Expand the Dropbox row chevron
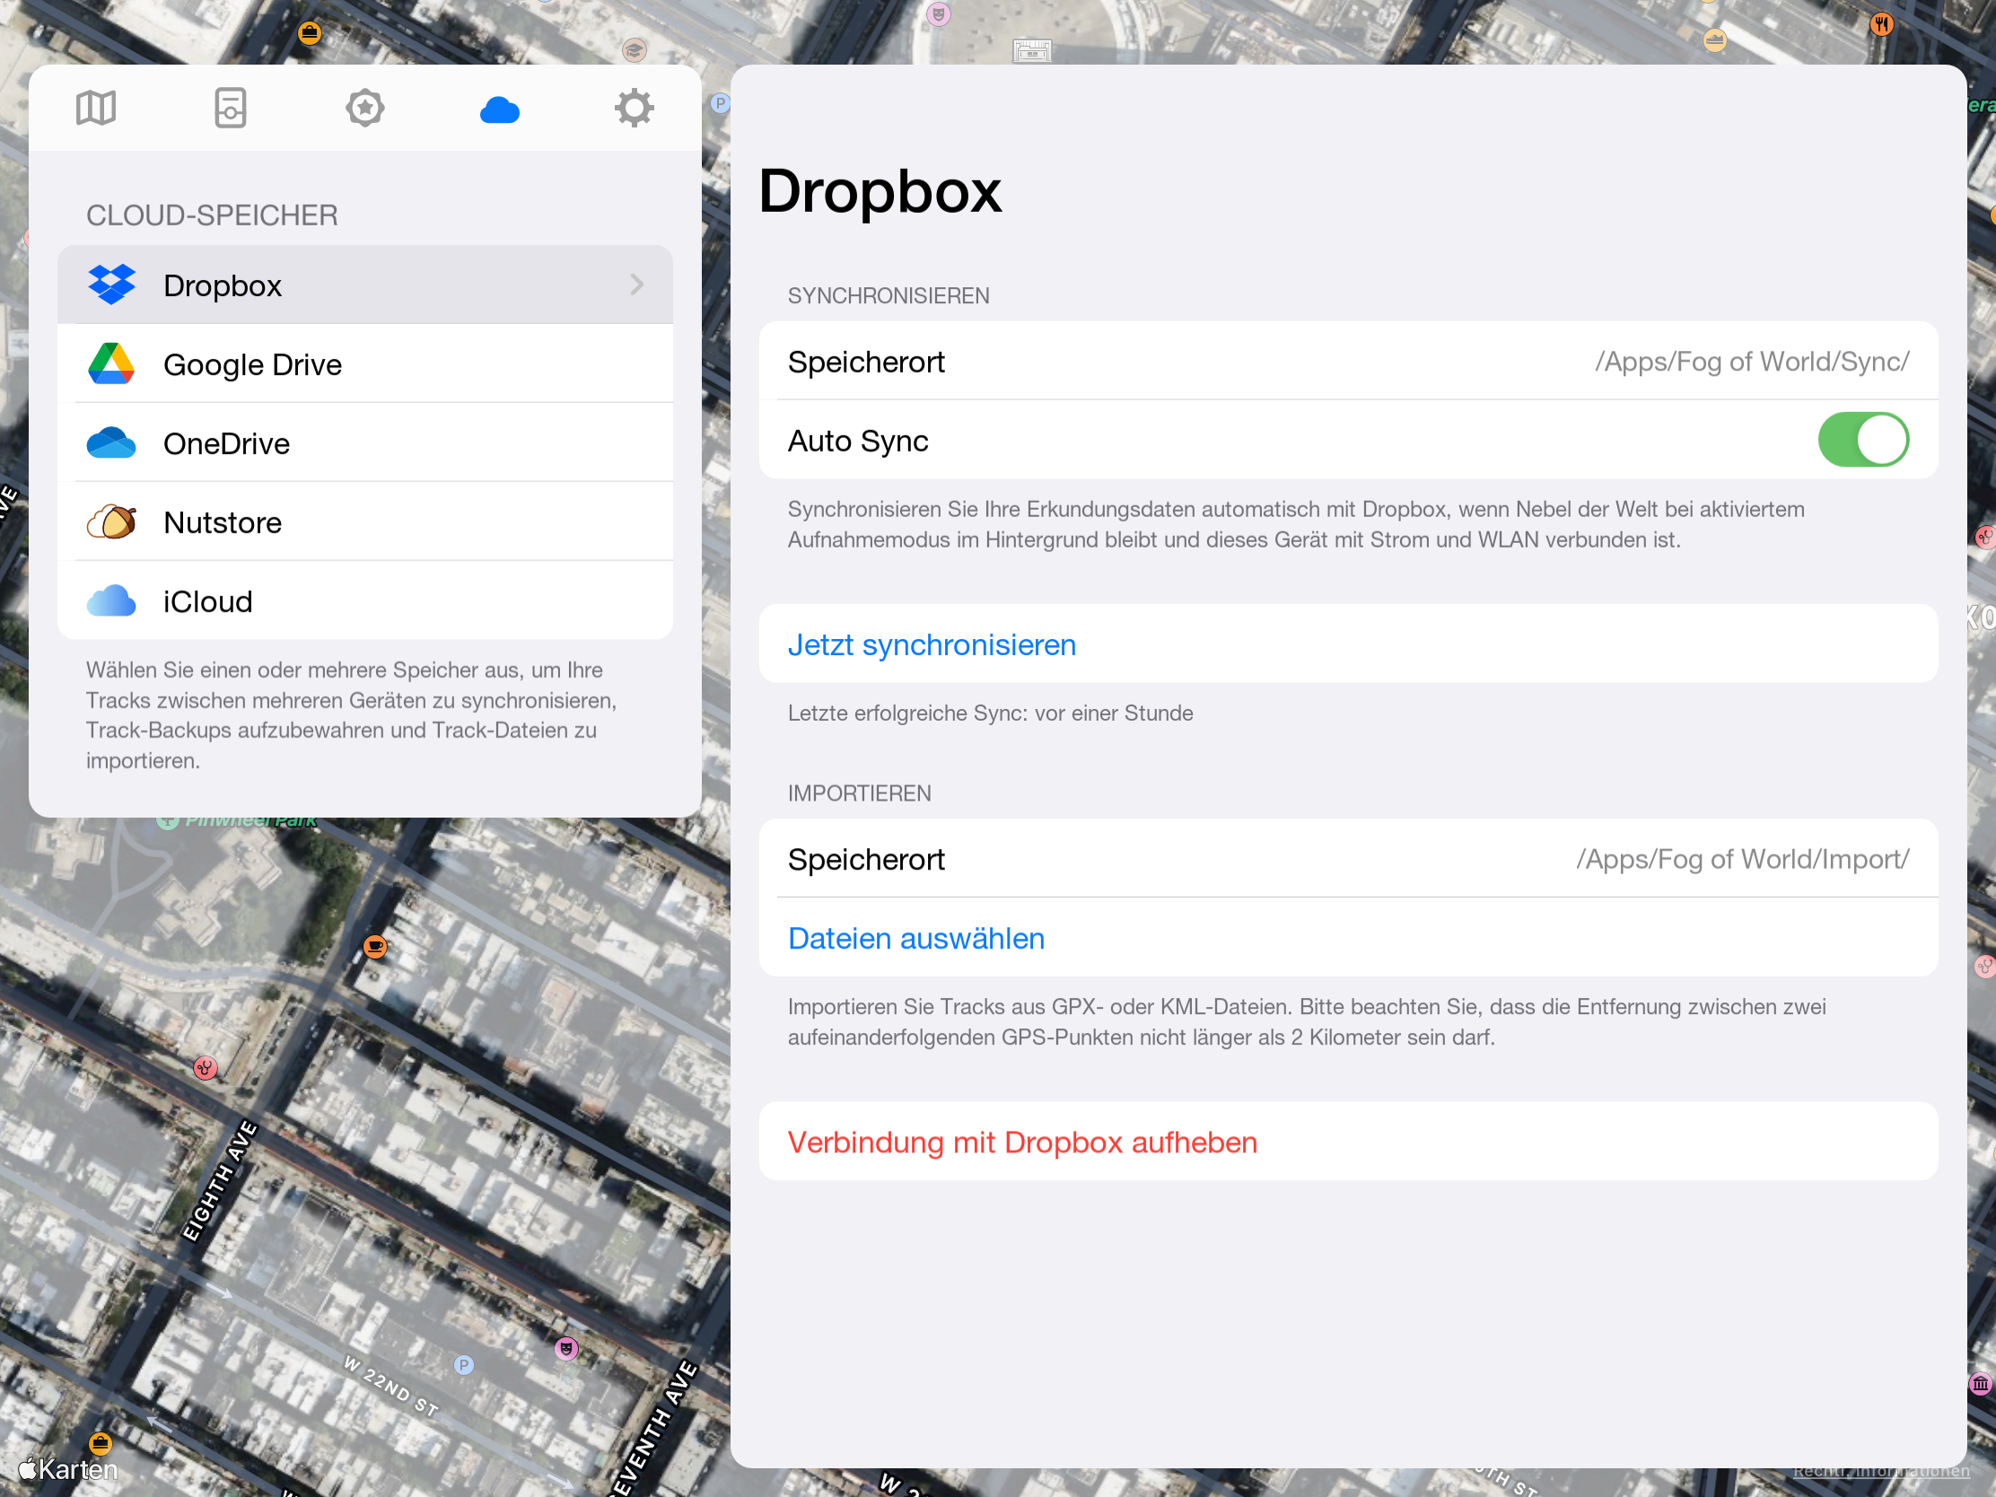The image size is (1996, 1497). (x=637, y=285)
